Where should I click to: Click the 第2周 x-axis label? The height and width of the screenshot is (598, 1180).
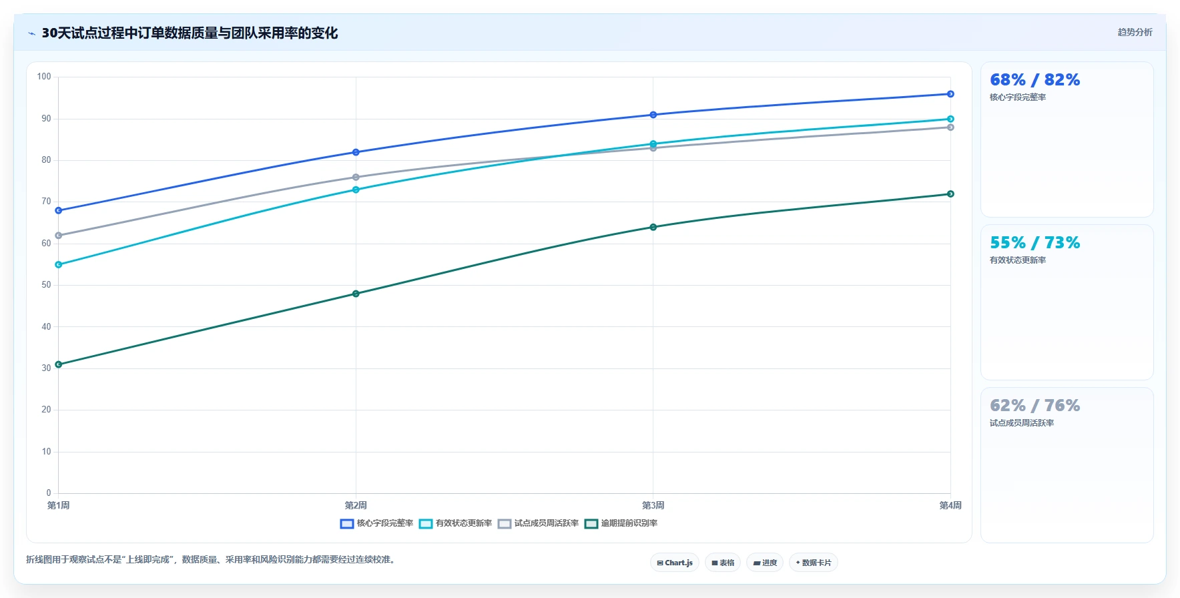356,505
